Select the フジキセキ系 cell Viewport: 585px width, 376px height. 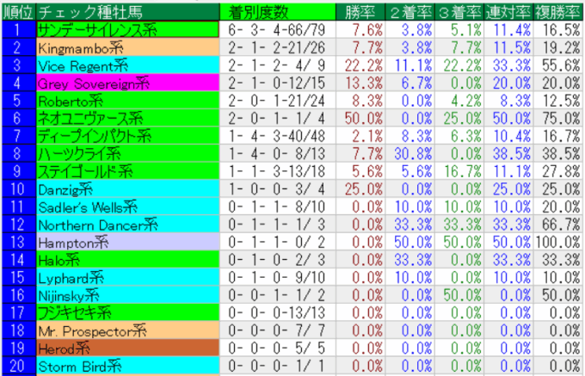(127, 312)
